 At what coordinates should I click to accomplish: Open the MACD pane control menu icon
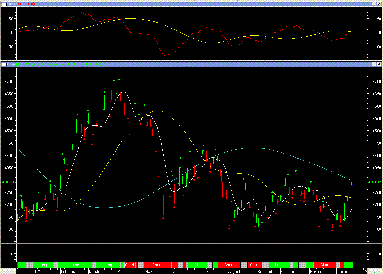pyautogui.click(x=4, y=4)
